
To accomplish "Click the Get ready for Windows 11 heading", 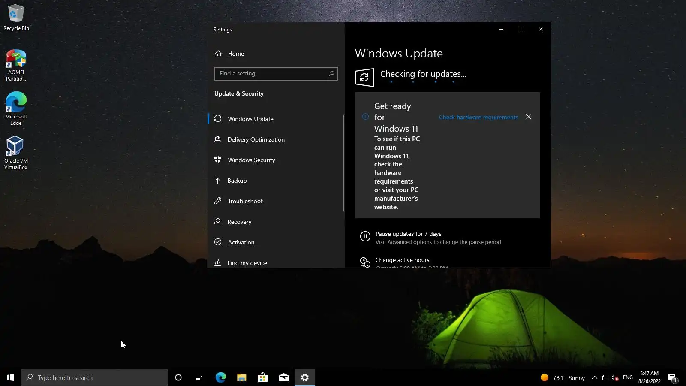I will click(x=396, y=117).
